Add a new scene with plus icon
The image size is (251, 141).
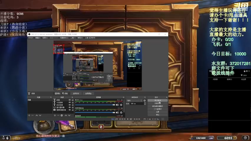(x=29, y=115)
